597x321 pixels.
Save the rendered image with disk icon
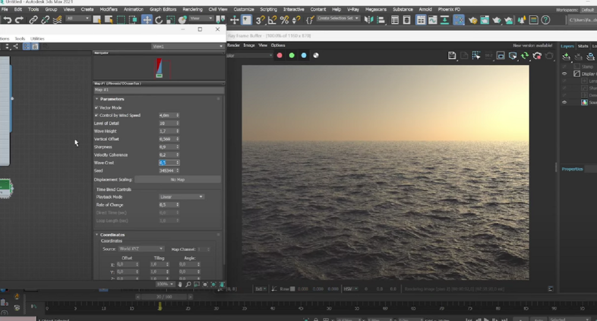tap(452, 56)
